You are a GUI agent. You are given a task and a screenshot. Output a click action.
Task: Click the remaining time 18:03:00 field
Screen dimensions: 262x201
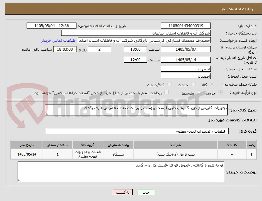[65, 49]
